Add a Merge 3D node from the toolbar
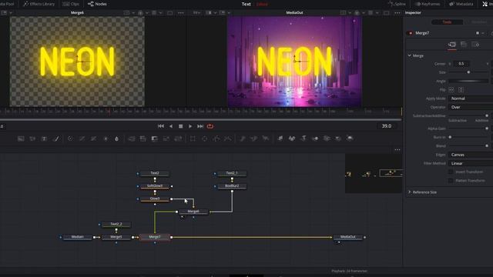 pyautogui.click(x=315, y=138)
